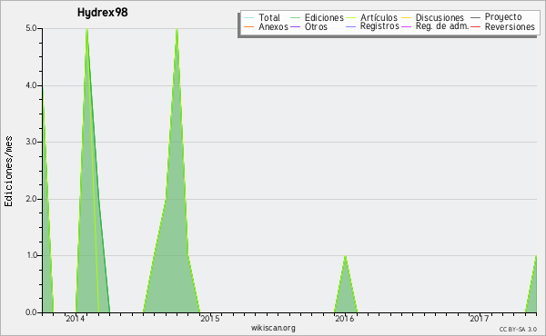Click the 4.0 y-axis label
The height and width of the screenshot is (336, 546).
(31, 85)
